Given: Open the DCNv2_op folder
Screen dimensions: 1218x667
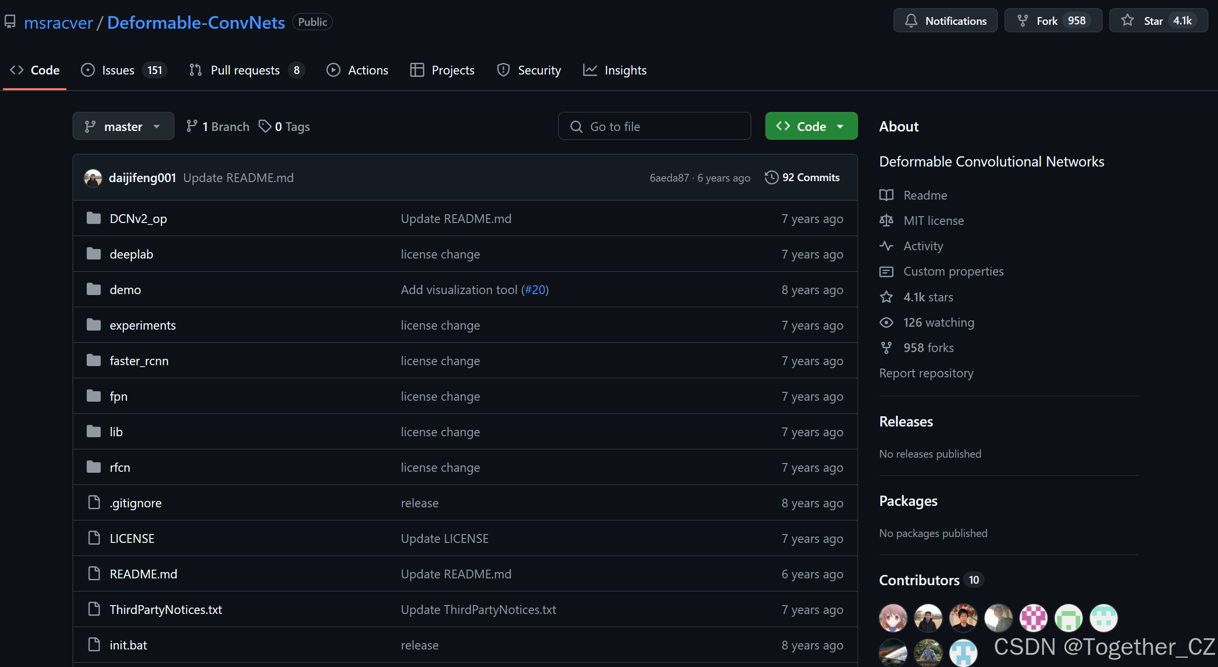Looking at the screenshot, I should tap(138, 219).
